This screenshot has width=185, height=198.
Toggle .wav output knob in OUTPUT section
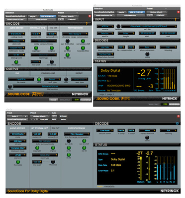(66, 79)
